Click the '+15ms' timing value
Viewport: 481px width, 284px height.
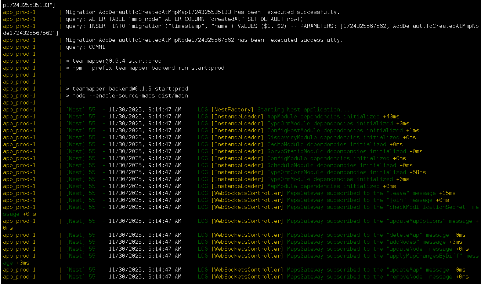coord(447,193)
